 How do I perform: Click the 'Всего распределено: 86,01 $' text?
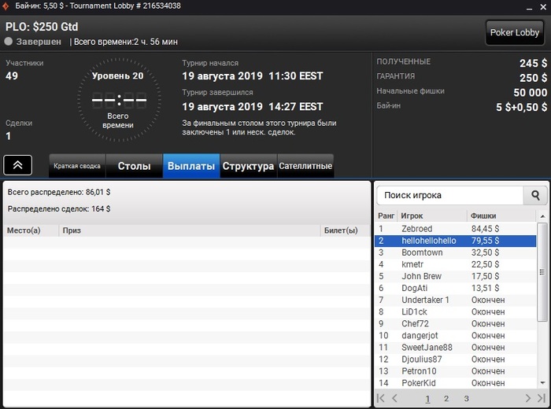(x=59, y=192)
